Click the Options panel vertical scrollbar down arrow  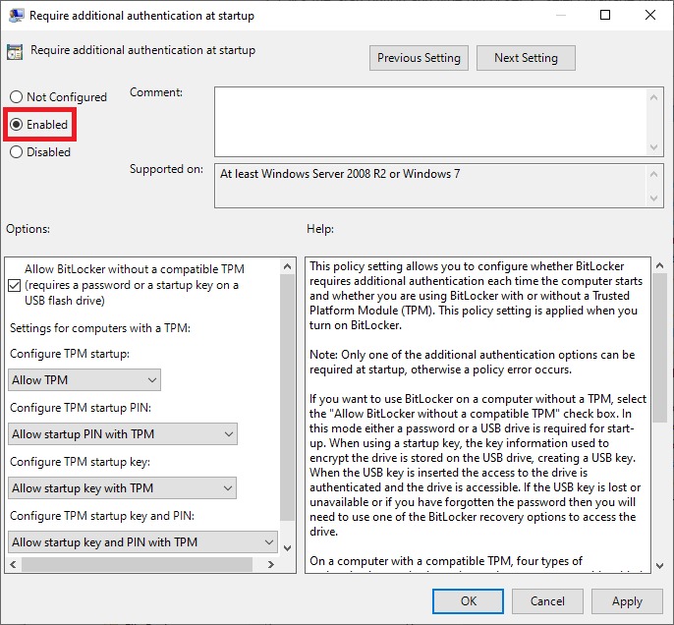pos(288,547)
